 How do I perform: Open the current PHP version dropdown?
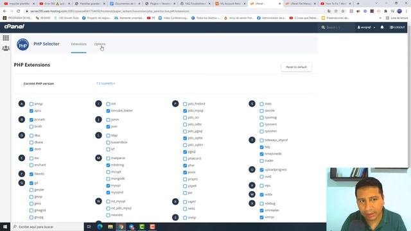tap(105, 83)
